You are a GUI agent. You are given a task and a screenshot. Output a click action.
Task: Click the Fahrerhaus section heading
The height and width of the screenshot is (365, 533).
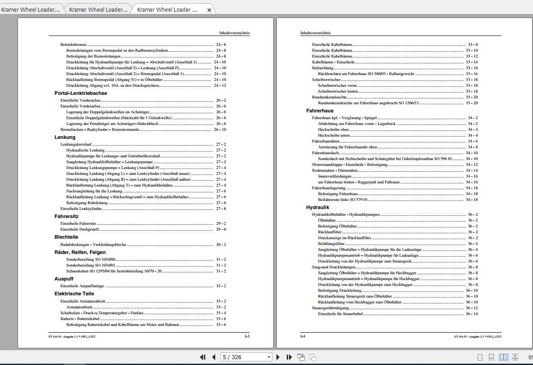(x=320, y=111)
